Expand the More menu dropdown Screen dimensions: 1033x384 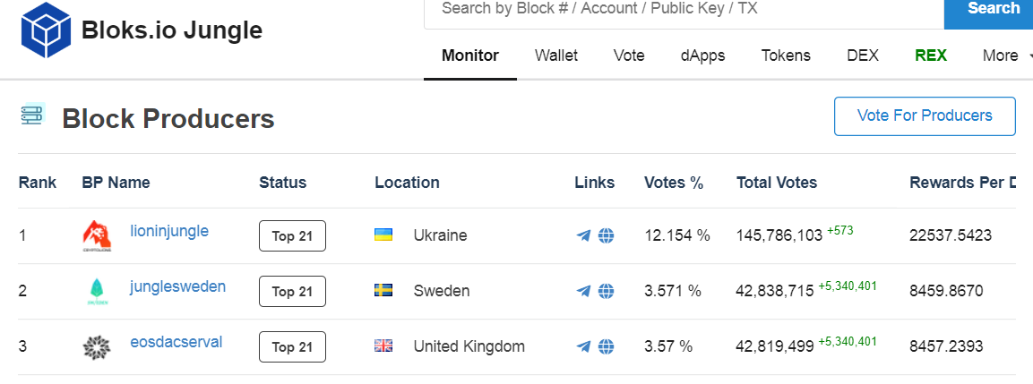(1000, 55)
